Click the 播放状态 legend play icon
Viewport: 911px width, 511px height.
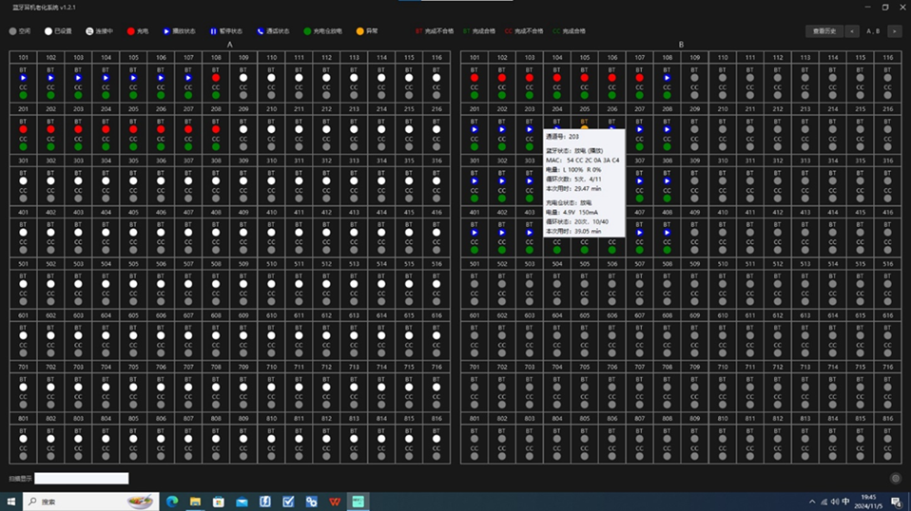click(167, 31)
